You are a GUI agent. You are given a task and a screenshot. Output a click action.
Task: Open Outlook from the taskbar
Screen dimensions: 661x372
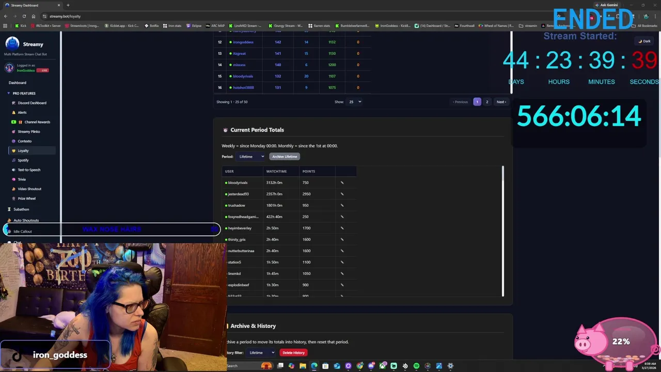coord(337,366)
